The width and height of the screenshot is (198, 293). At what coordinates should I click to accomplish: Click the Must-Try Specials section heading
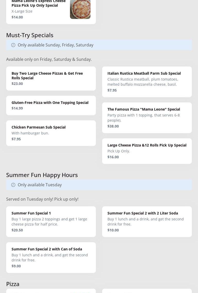30,35
